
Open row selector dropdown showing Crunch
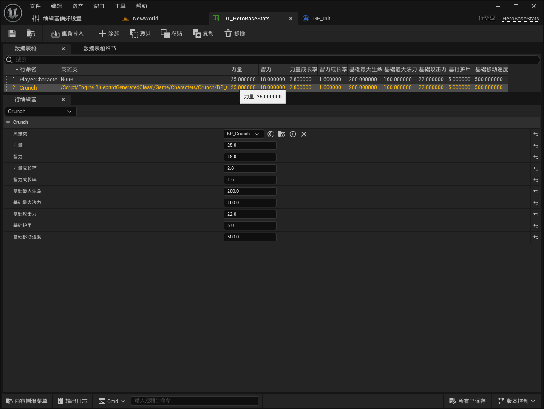point(40,112)
